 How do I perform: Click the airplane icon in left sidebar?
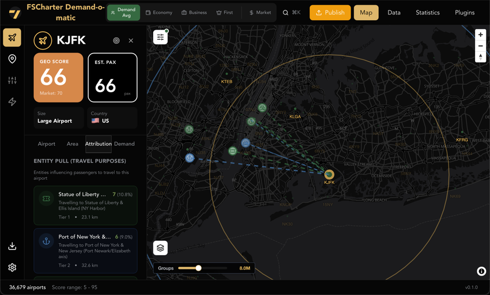tap(12, 37)
